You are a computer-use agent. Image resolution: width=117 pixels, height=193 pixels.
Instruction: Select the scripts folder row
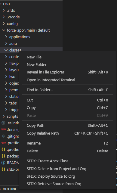(x=9, y=116)
